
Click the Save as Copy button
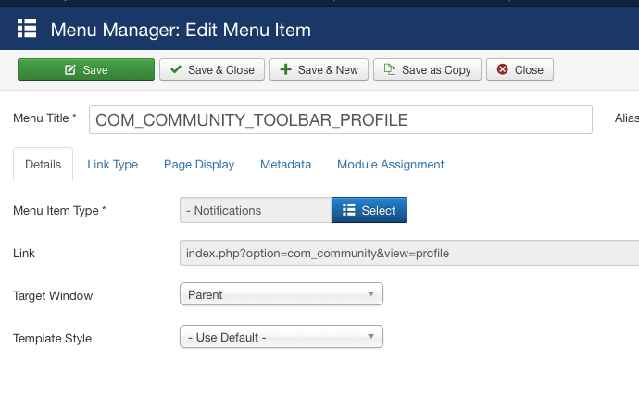click(427, 69)
